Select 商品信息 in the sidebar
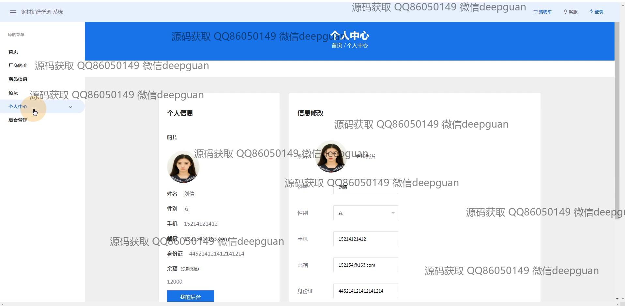This screenshot has height=306, width=625. (18, 79)
